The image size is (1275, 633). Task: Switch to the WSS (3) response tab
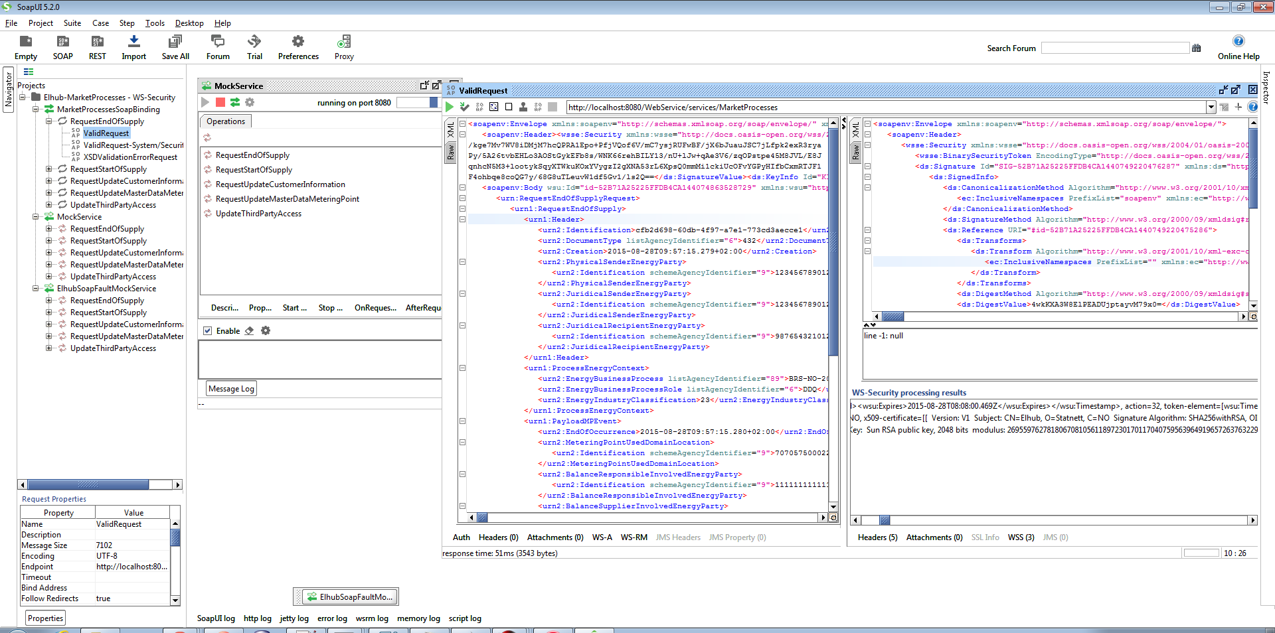click(x=1020, y=537)
